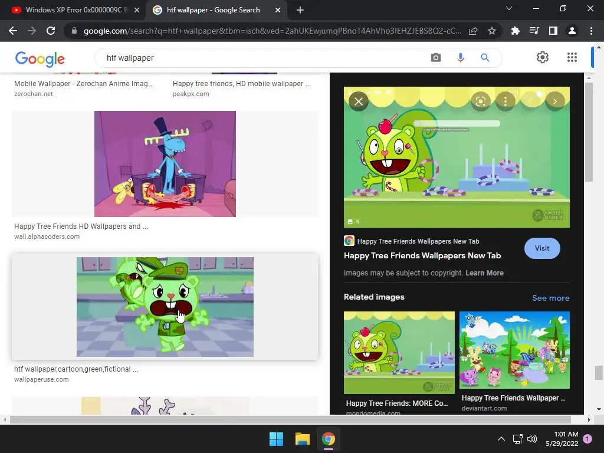Search inside image with the Lens icon
The image size is (604, 453).
(480, 101)
